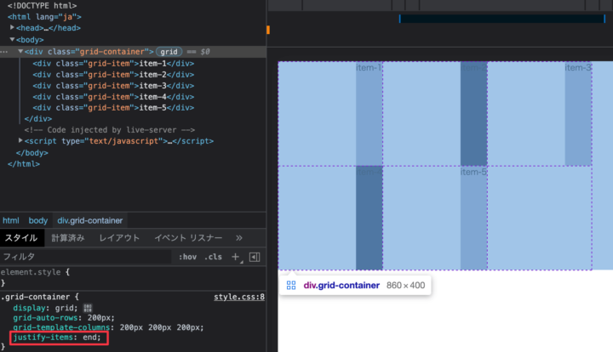Open the grid editor icon beside display: grid
The image size is (613, 352).
[x=88, y=308]
